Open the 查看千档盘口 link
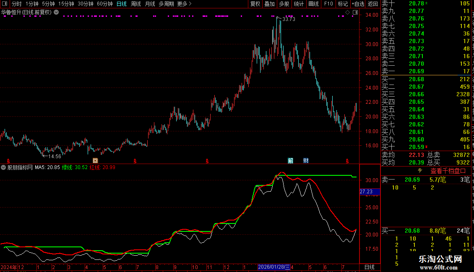The height and width of the screenshot is (272, 474). 448,171
